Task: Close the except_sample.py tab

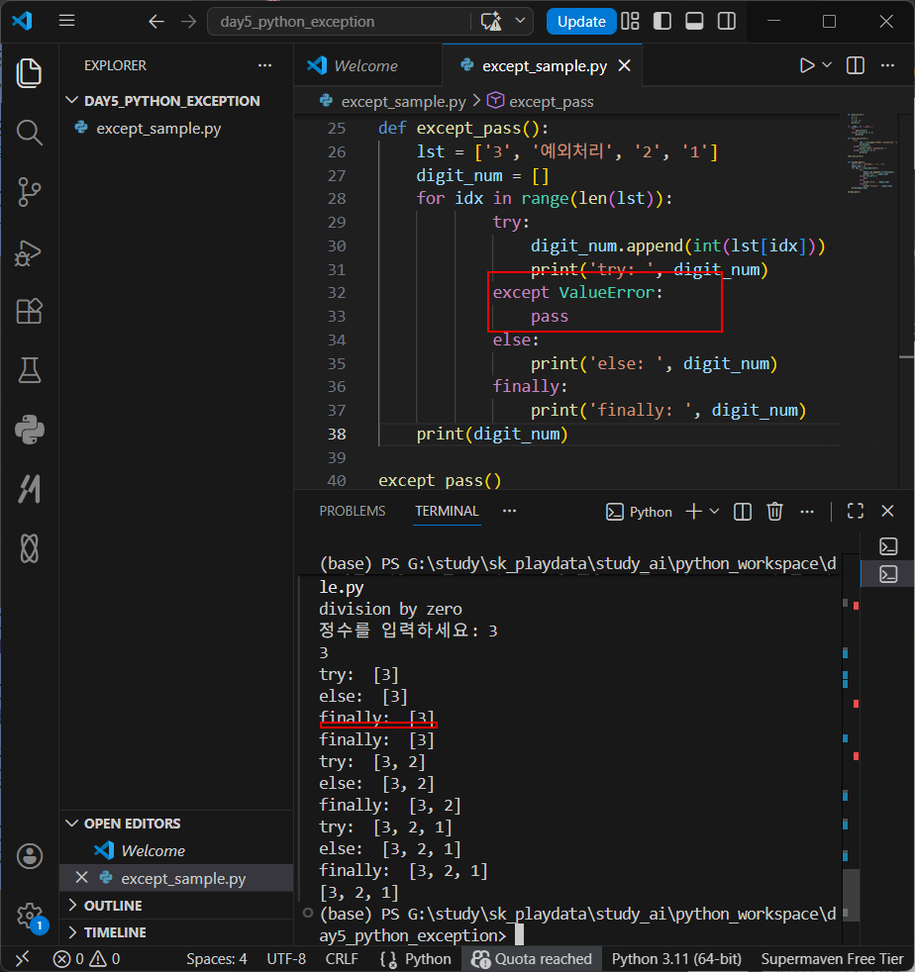Action: (x=625, y=65)
